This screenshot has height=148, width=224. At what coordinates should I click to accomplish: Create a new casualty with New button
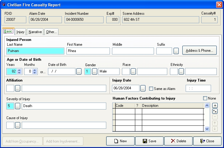(120, 141)
